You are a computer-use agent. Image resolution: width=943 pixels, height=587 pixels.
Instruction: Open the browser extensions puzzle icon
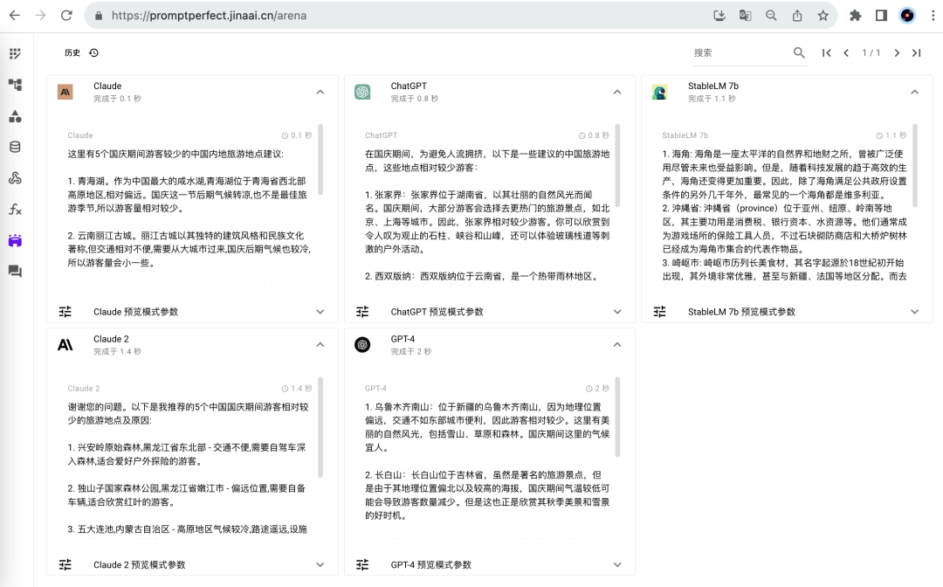click(x=856, y=16)
